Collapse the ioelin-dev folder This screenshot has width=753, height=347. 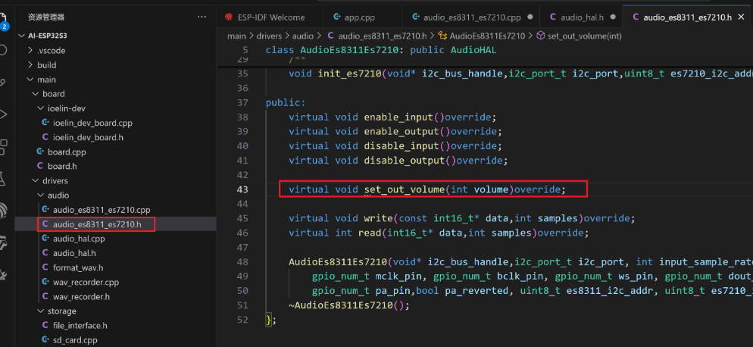(x=41, y=108)
